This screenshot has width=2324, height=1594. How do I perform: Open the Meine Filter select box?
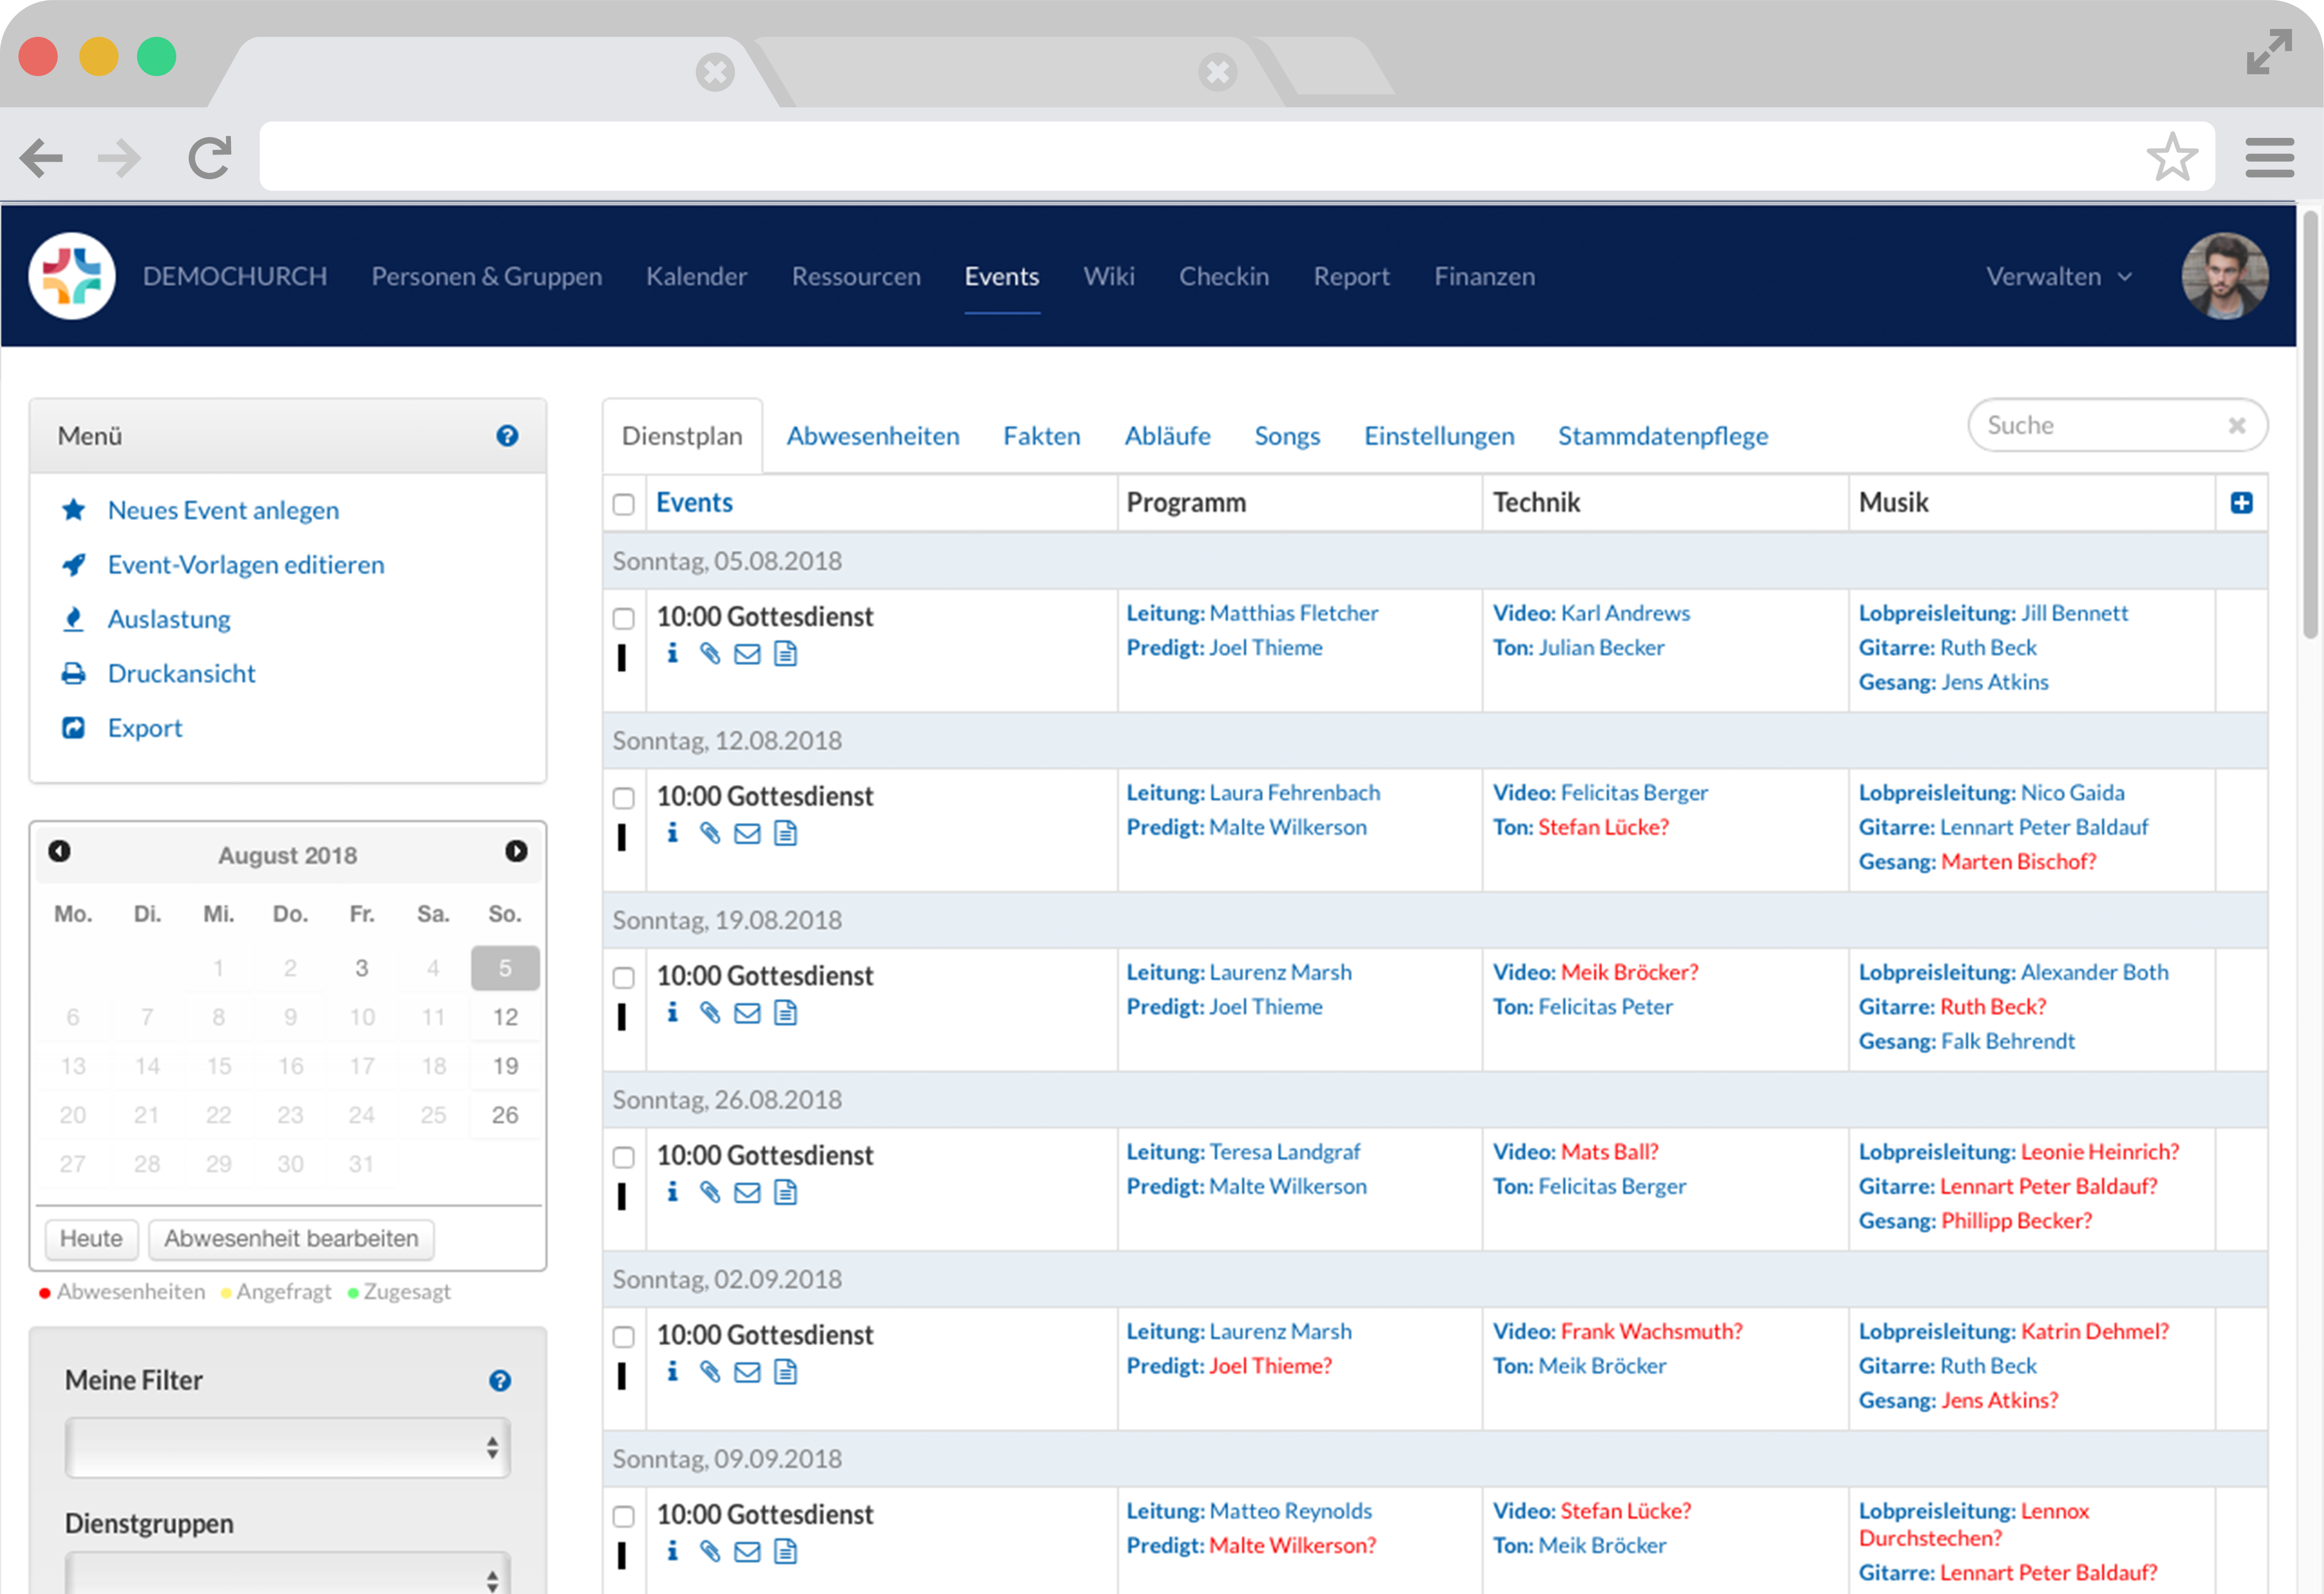288,1447
